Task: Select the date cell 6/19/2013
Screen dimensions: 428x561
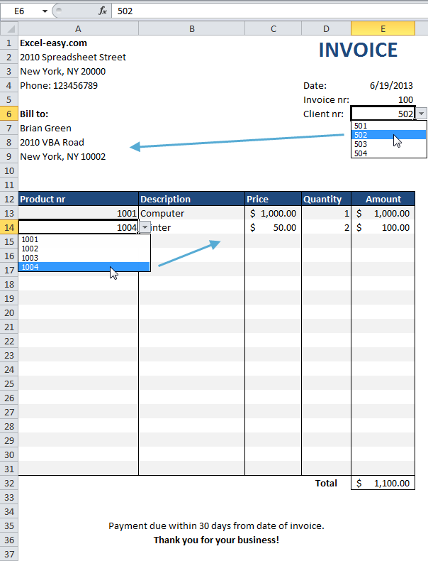Action: (x=383, y=85)
